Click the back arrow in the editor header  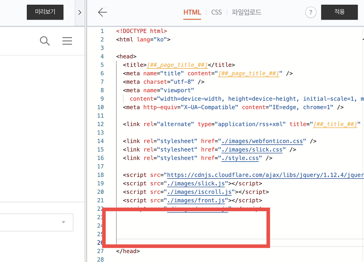coord(102,12)
